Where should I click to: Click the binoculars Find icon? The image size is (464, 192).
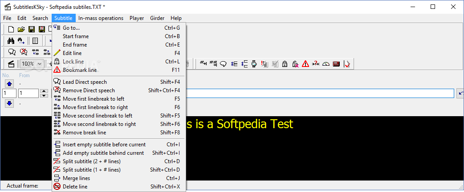point(11,41)
